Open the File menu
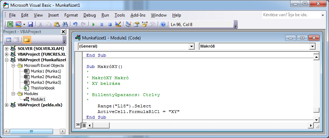Viewport: 329px width, 138px height. [12, 15]
